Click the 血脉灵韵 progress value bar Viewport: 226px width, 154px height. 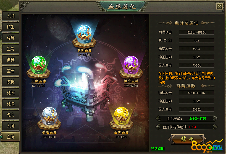(187, 119)
